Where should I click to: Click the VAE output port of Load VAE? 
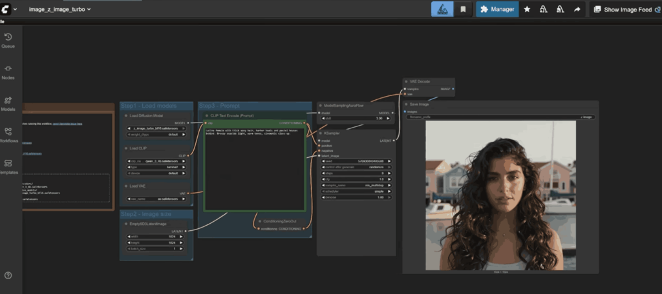[188, 193]
